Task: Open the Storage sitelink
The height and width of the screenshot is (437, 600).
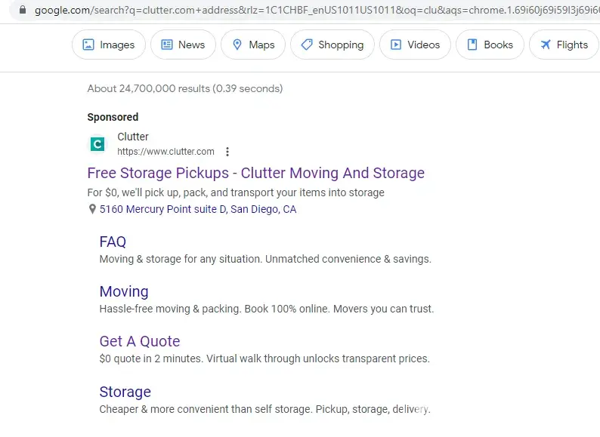Action: click(125, 392)
